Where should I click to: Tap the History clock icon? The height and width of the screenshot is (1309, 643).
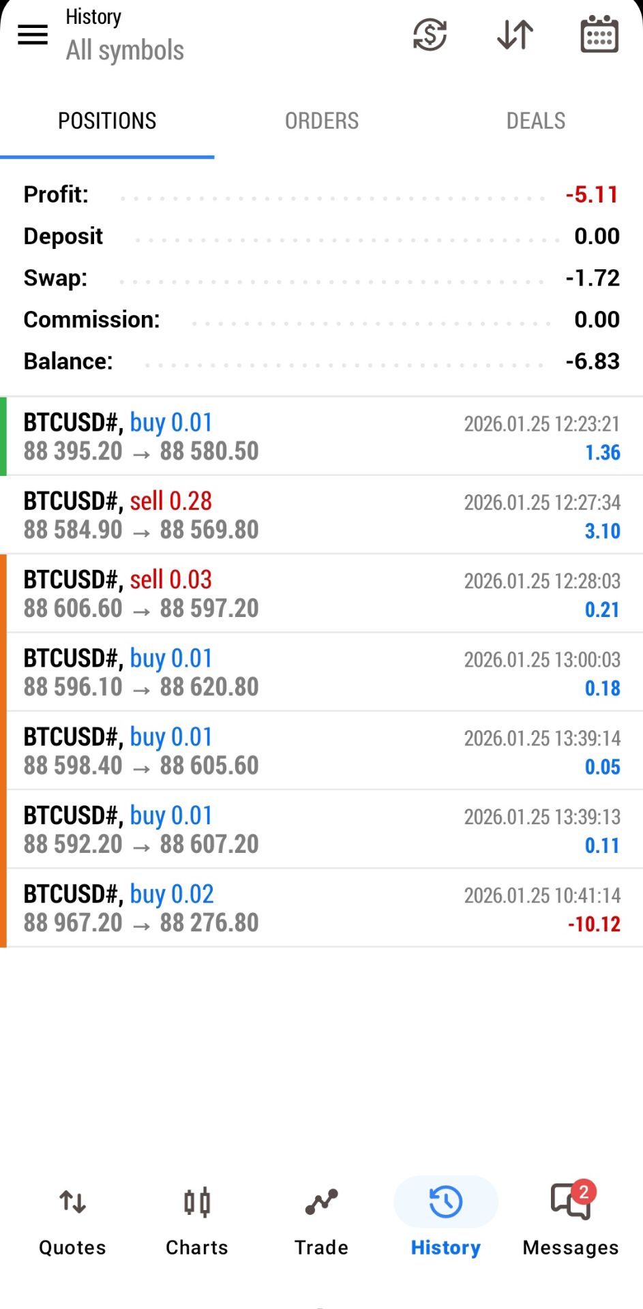tap(445, 1202)
